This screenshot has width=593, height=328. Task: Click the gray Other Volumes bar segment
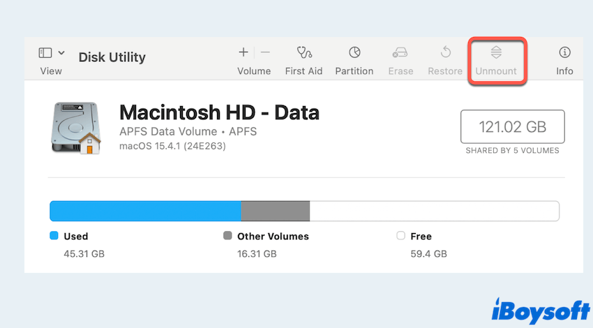point(275,211)
